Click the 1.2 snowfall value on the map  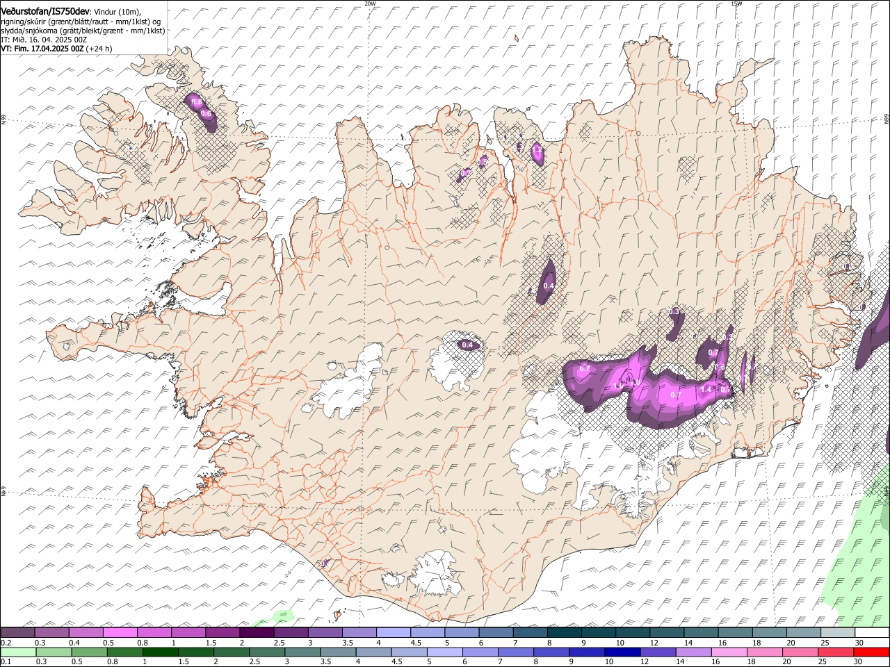pyautogui.click(x=537, y=149)
